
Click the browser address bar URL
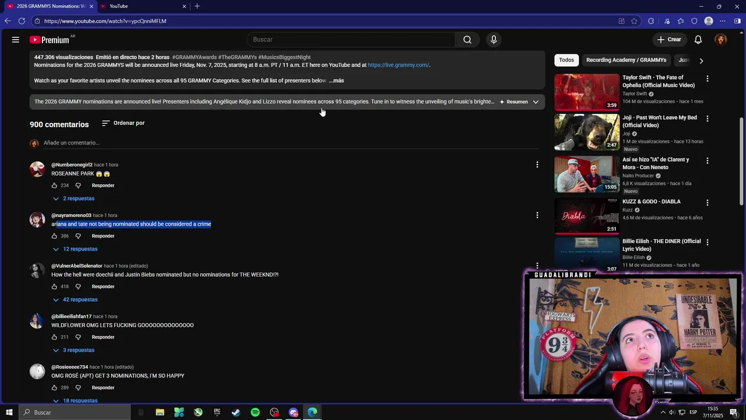click(105, 21)
